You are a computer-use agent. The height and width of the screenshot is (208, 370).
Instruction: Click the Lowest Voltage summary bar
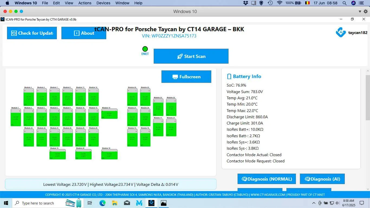pos(111,184)
